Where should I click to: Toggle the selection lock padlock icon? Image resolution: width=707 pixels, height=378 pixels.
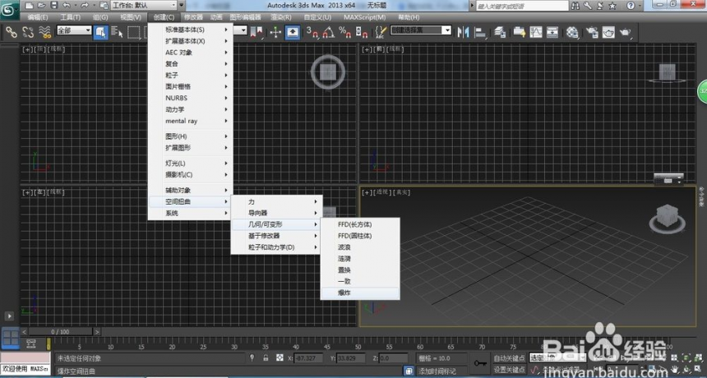[x=266, y=357]
